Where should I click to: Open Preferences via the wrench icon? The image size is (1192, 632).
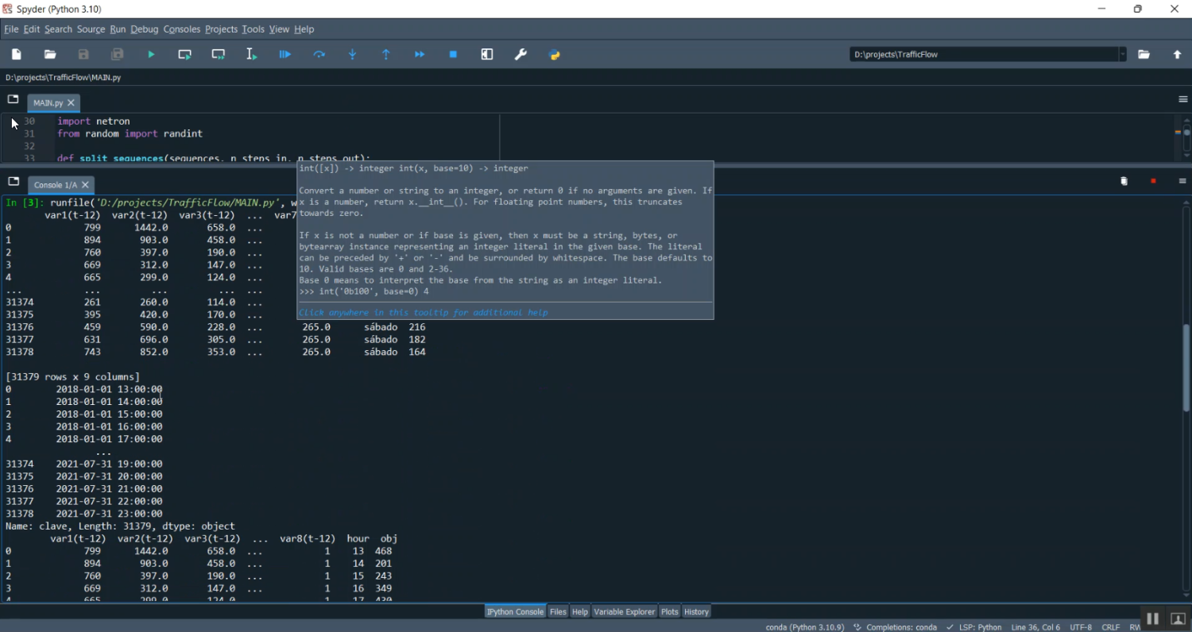tap(521, 55)
